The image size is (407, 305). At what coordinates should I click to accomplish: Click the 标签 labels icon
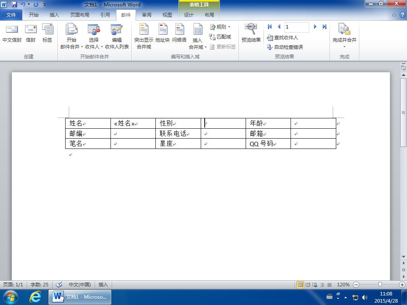tap(48, 34)
